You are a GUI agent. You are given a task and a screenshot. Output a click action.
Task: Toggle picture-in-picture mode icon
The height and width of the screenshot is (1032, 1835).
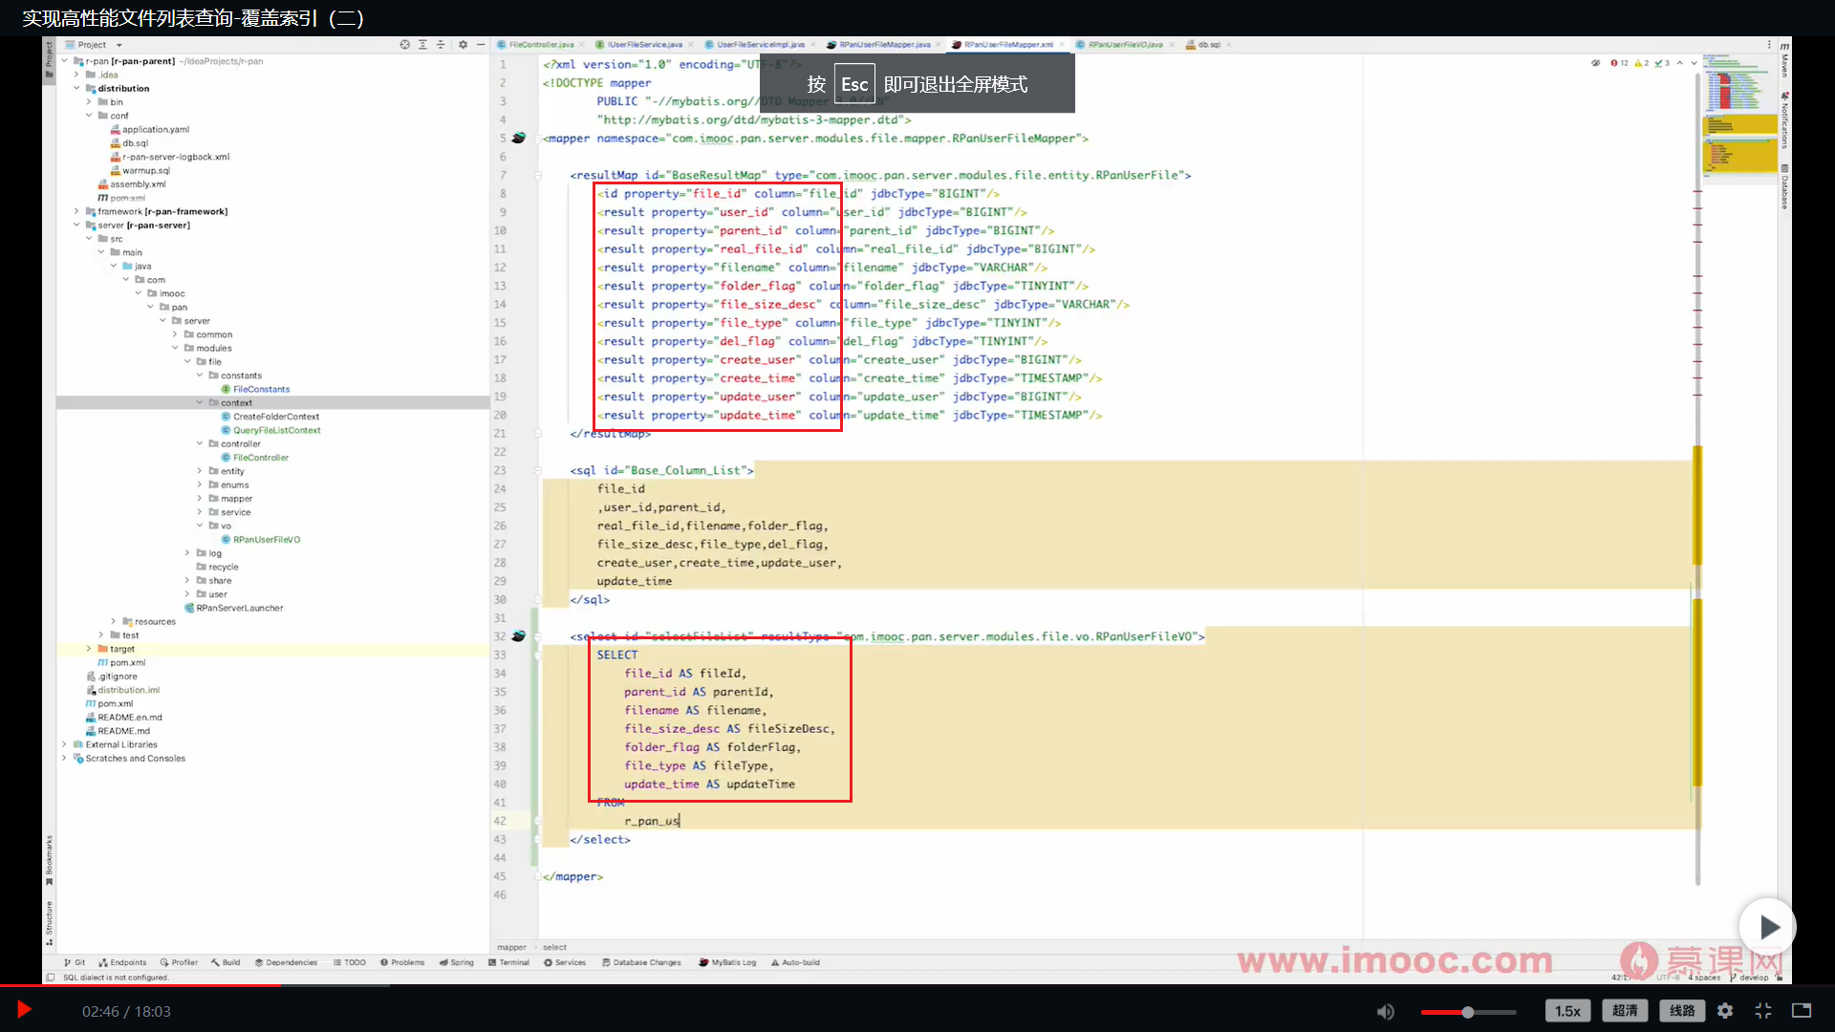(x=1802, y=1011)
